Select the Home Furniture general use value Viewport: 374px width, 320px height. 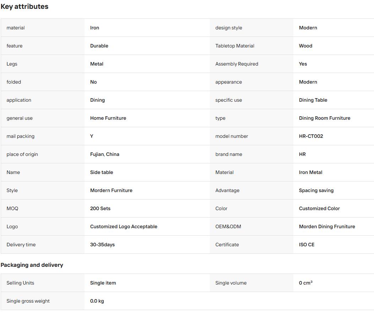click(108, 118)
